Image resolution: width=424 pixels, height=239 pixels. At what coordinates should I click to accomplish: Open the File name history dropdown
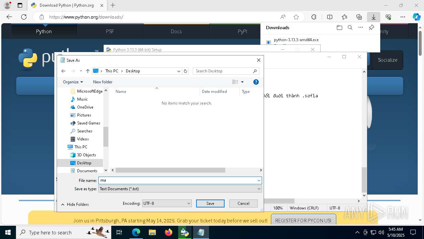coord(259,181)
